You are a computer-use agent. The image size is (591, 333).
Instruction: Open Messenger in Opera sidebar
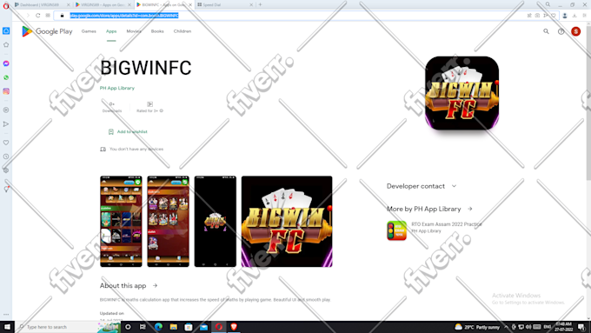[6, 63]
